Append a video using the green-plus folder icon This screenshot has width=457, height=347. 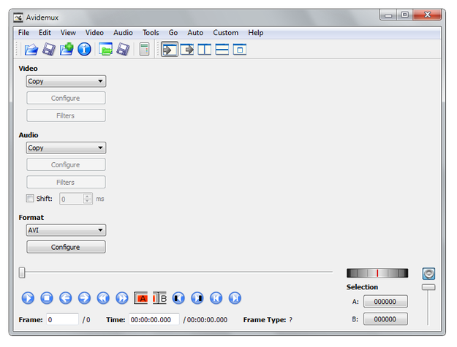coord(67,49)
